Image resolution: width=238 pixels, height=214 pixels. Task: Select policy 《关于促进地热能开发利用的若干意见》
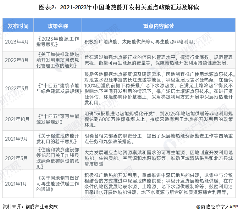click(x=58, y=139)
